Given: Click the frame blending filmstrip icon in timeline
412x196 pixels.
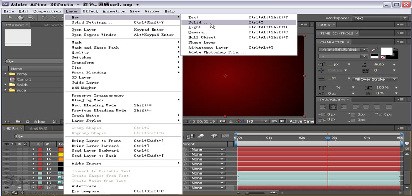Looking at the screenshot, I should point(190,136).
